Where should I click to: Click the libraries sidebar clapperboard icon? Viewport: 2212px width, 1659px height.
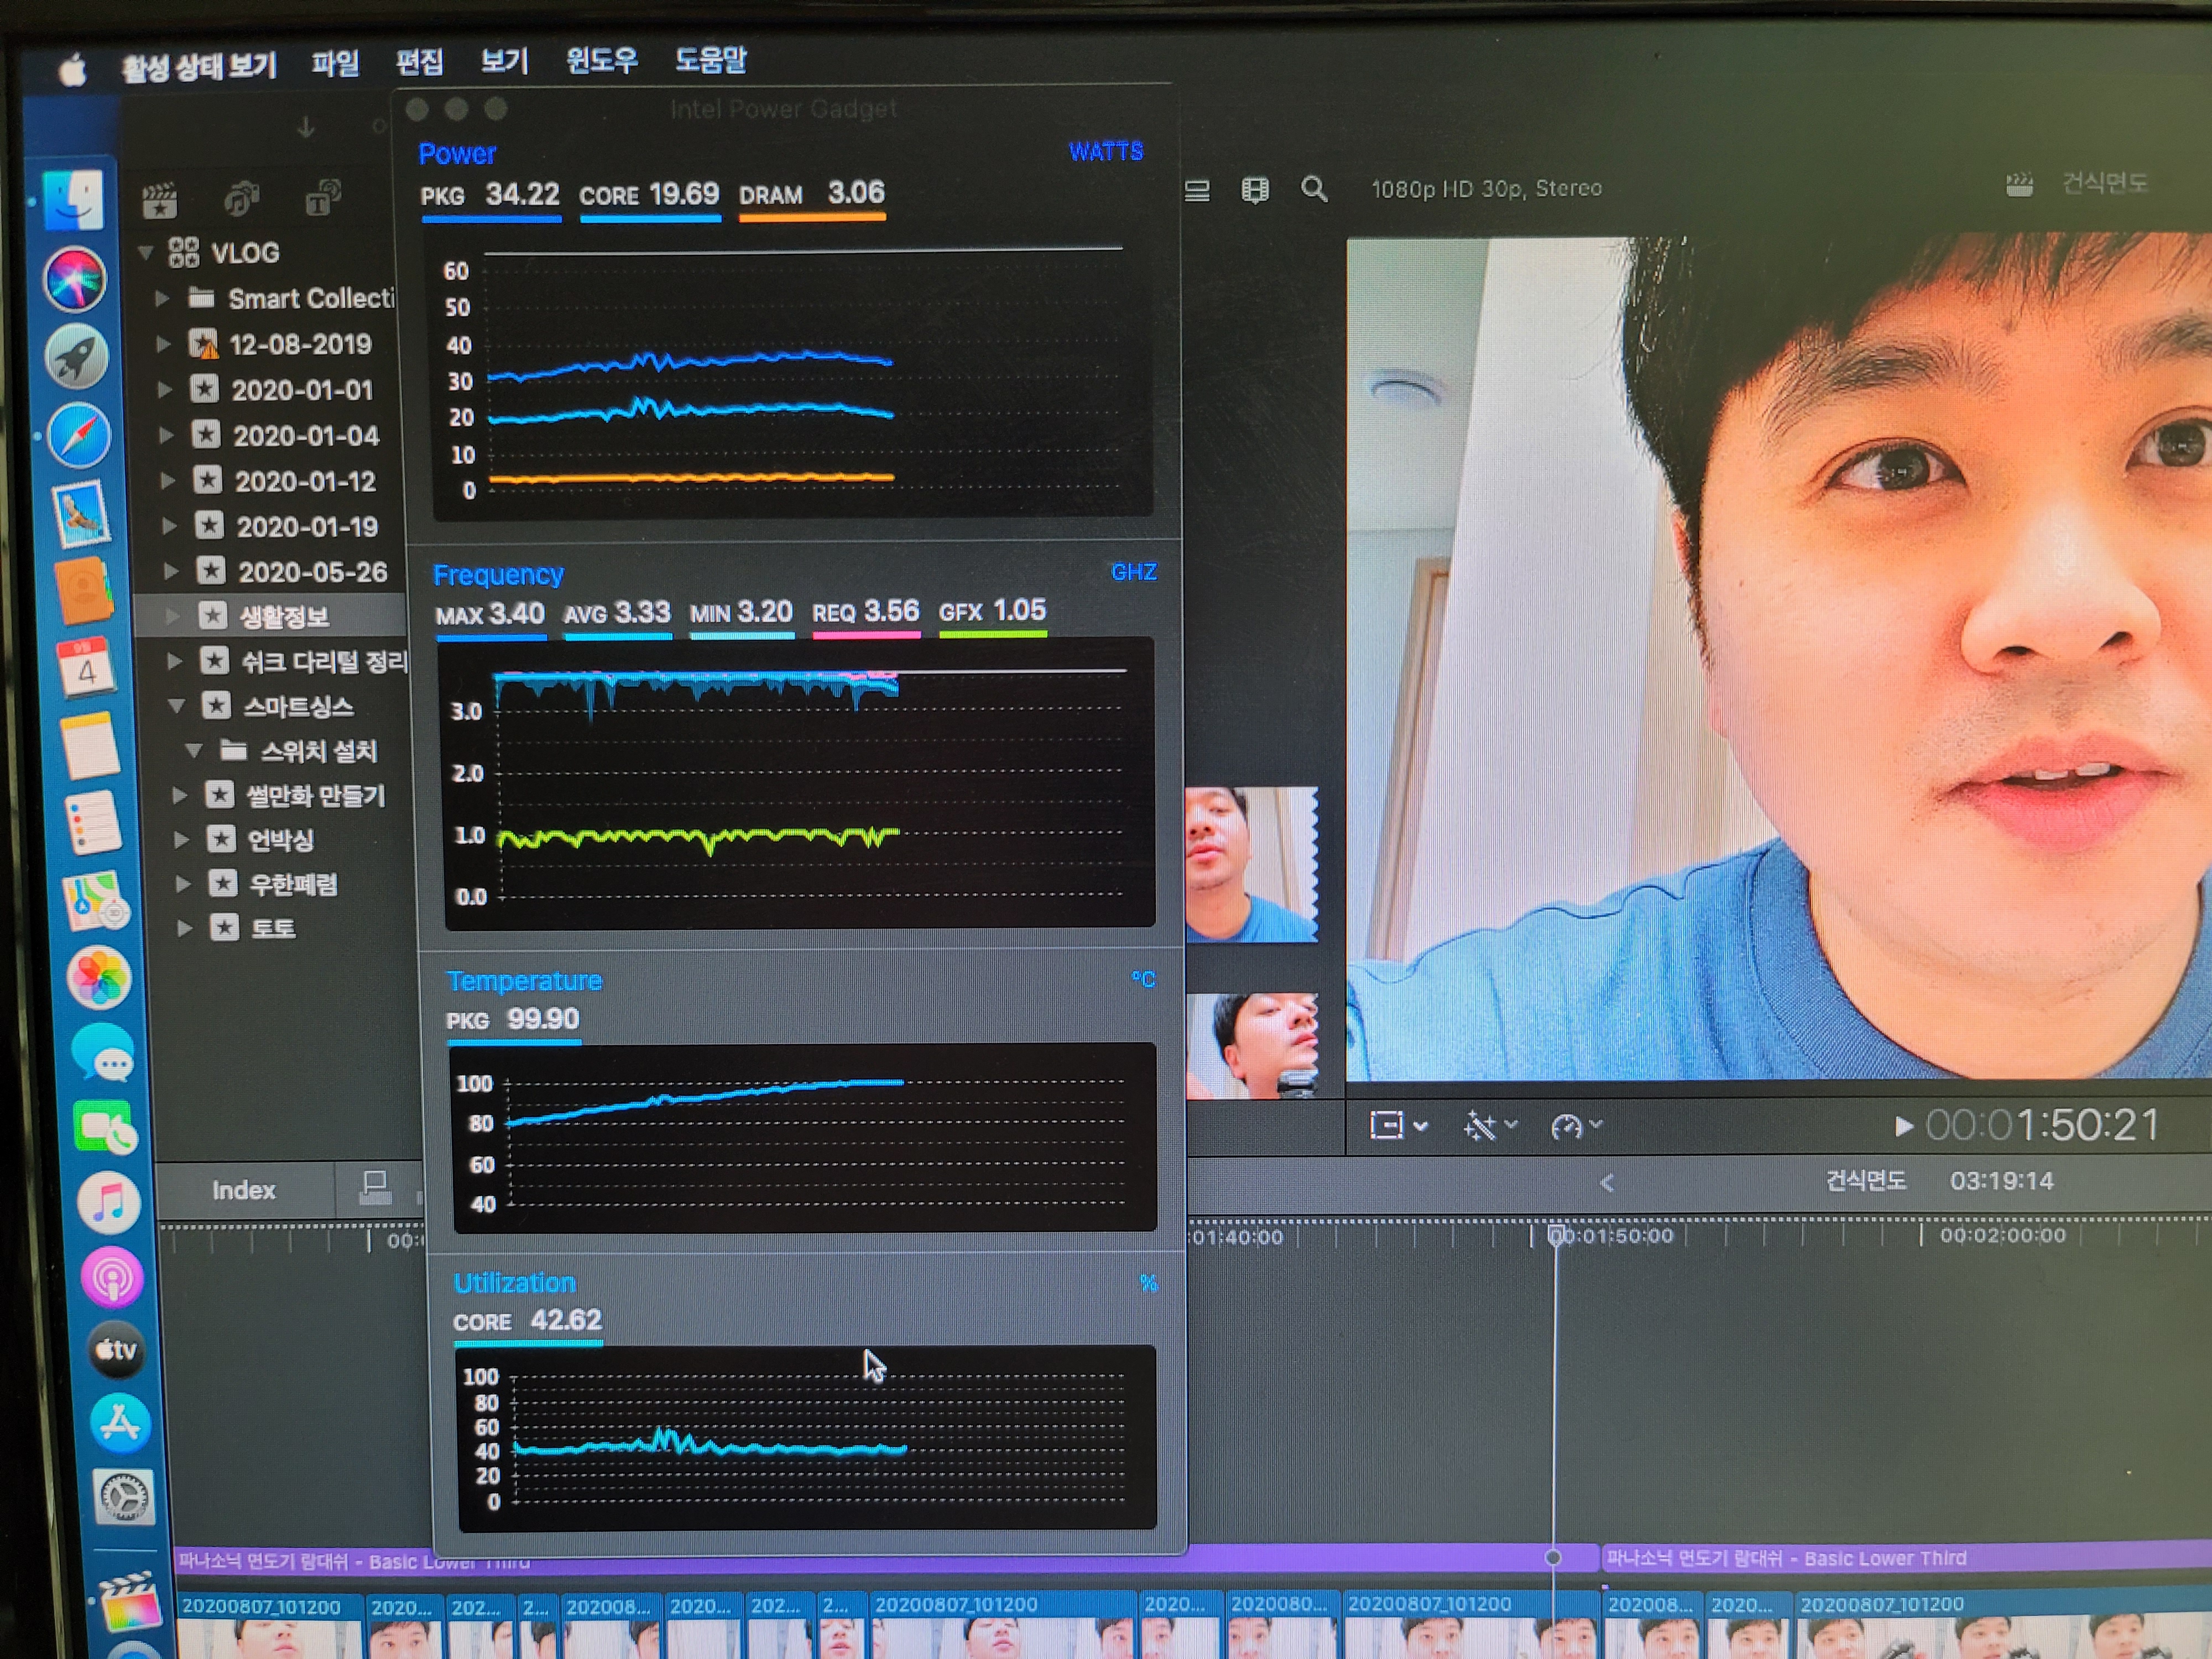pos(160,201)
